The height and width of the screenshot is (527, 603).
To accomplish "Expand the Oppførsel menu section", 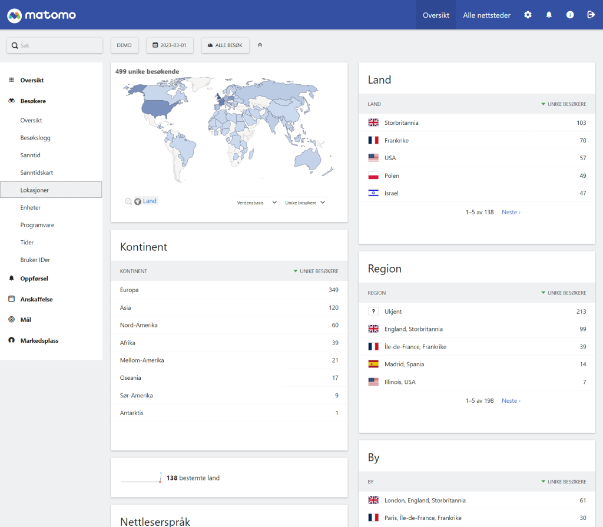I will tap(34, 279).
